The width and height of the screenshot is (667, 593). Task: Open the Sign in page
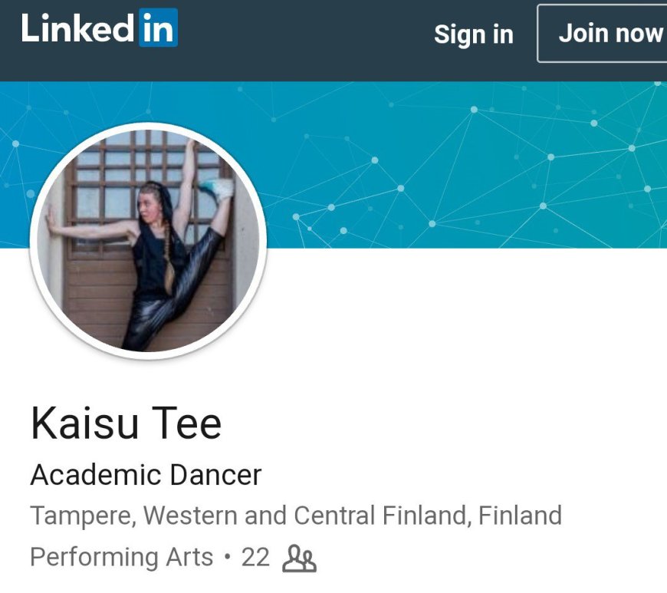tap(473, 34)
